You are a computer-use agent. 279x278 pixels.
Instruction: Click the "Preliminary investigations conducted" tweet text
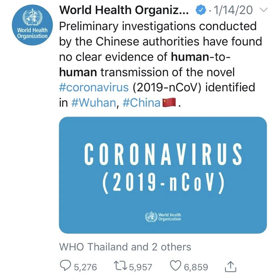(x=158, y=27)
